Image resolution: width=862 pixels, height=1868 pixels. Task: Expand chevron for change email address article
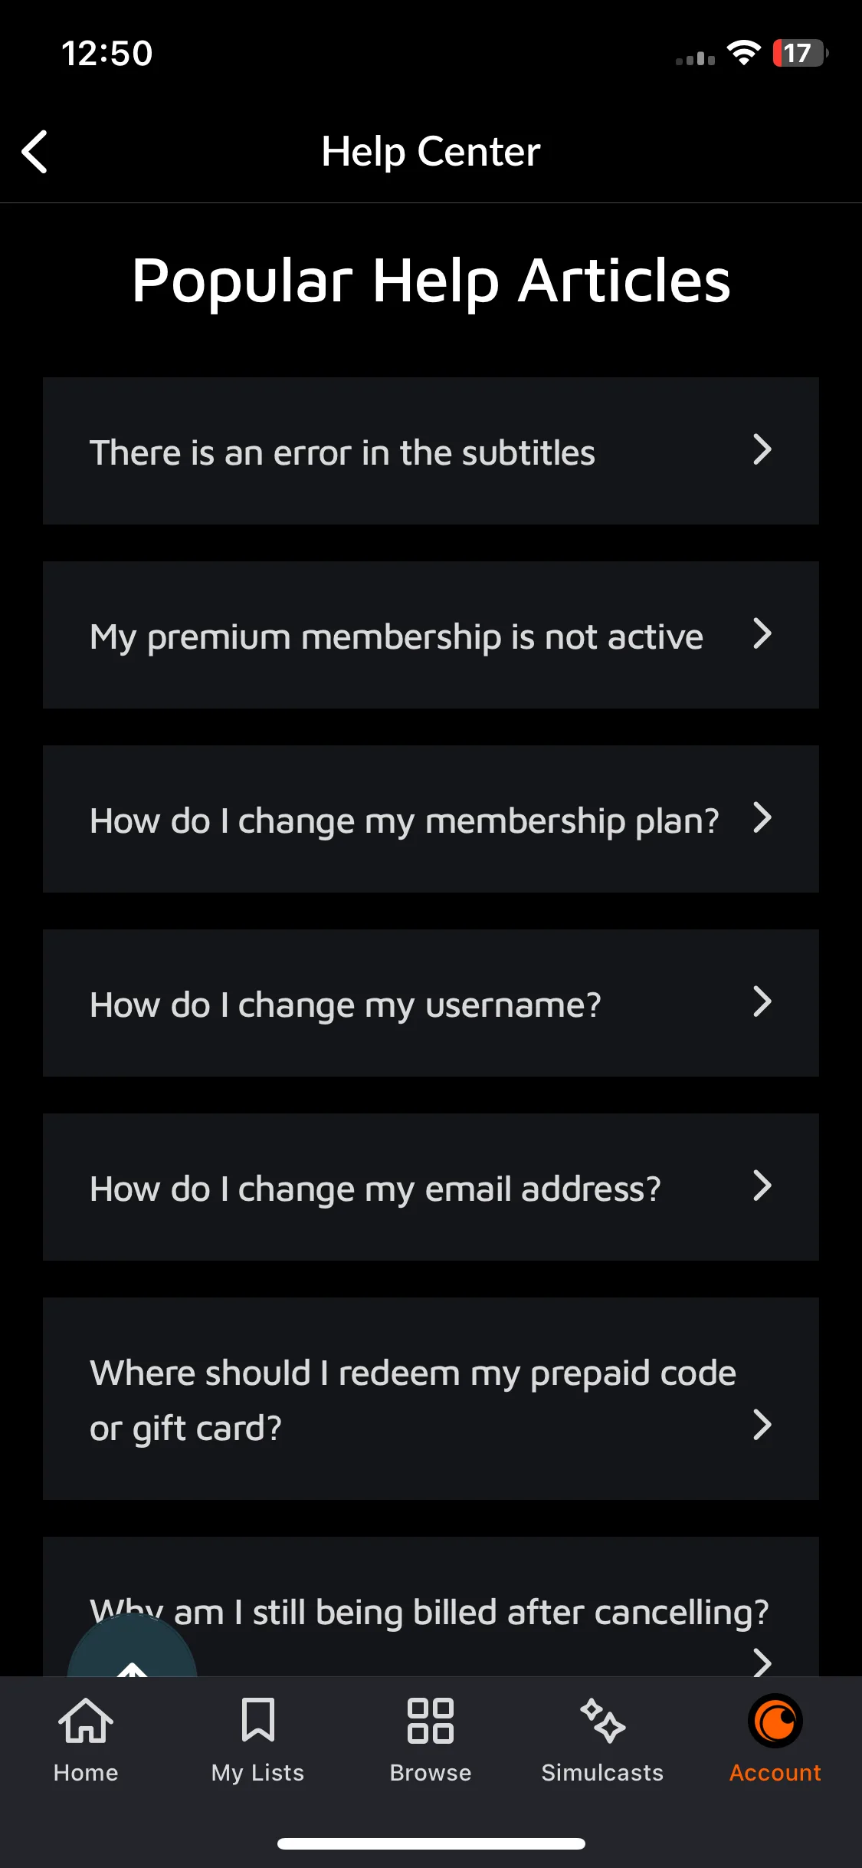(x=762, y=1186)
